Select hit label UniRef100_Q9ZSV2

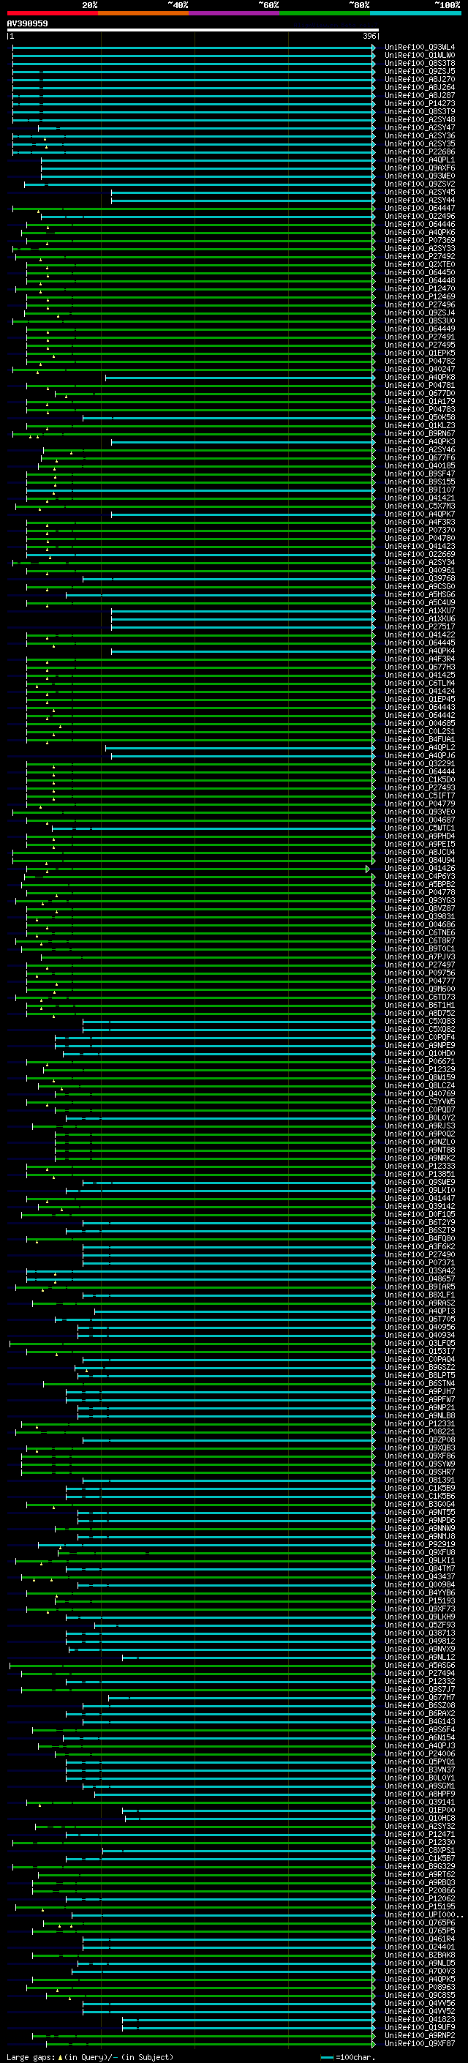pyautogui.click(x=420, y=184)
